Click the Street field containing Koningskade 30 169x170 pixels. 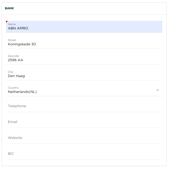84,43
